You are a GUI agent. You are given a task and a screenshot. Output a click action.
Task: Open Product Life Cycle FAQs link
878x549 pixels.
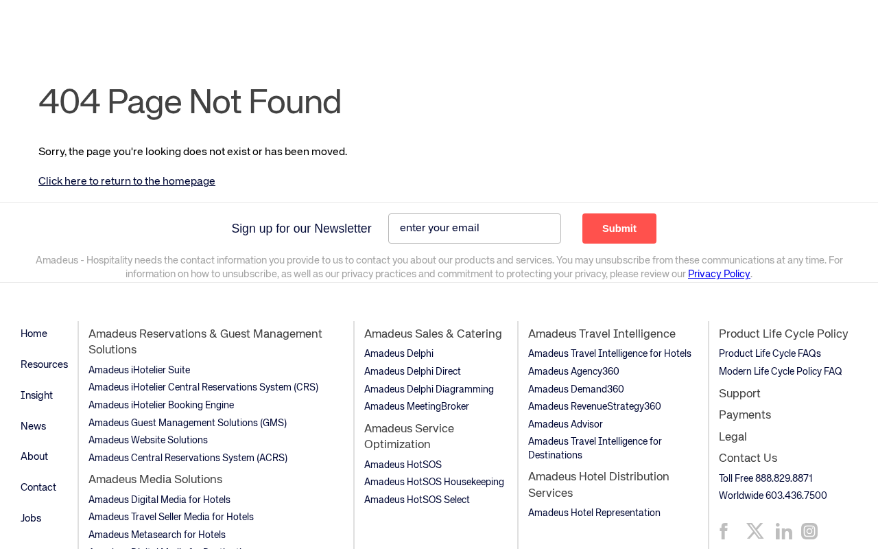pos(770,353)
